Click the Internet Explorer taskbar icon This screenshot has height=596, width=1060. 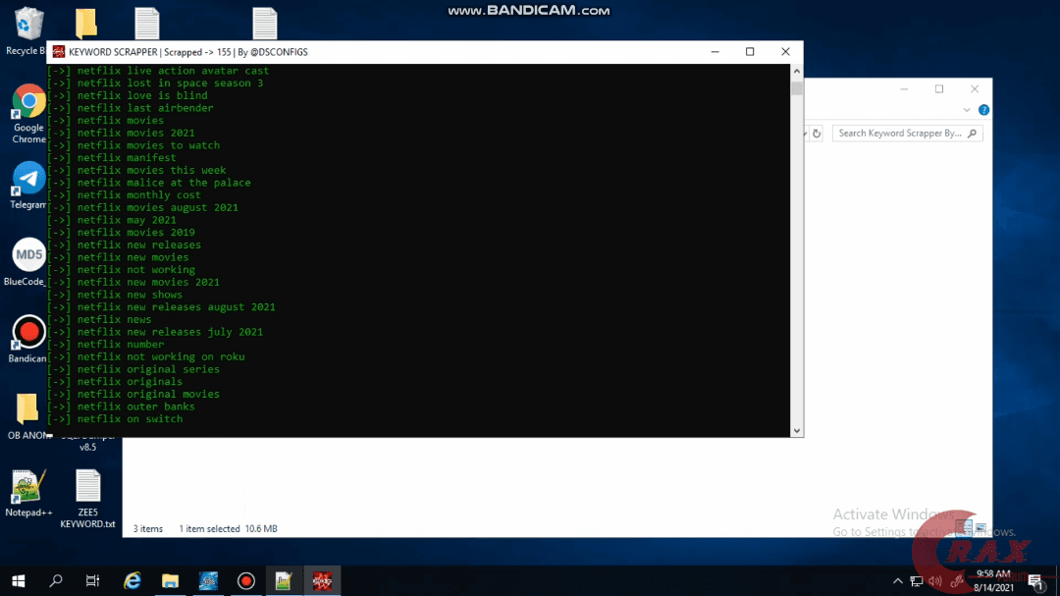click(x=132, y=580)
